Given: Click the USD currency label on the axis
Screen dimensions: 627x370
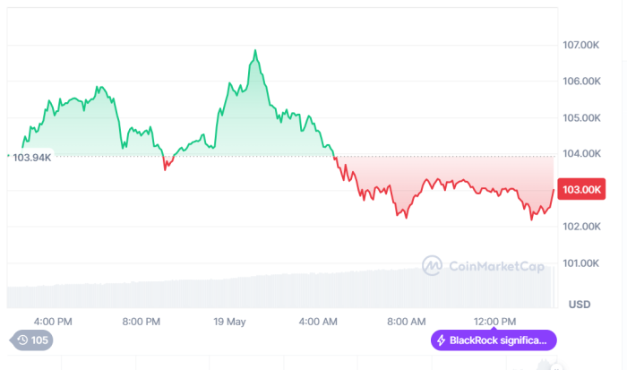Looking at the screenshot, I should click(x=579, y=304).
